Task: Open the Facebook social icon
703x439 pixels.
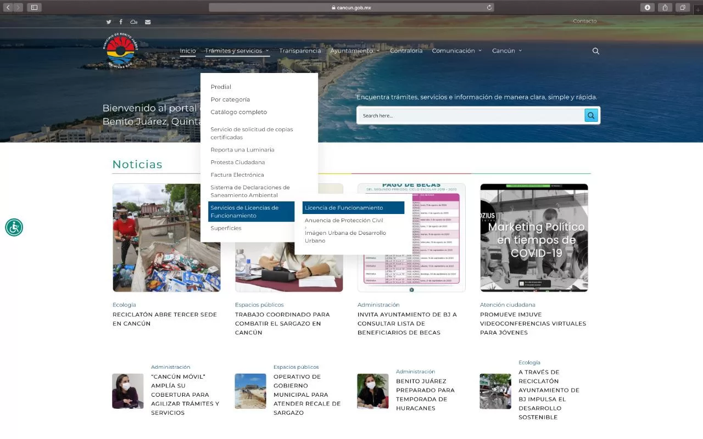Action: 121,22
